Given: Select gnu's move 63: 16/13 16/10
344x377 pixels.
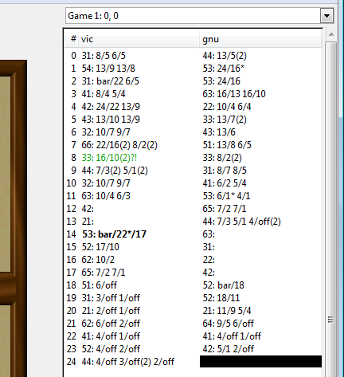Looking at the screenshot, I should tap(234, 94).
